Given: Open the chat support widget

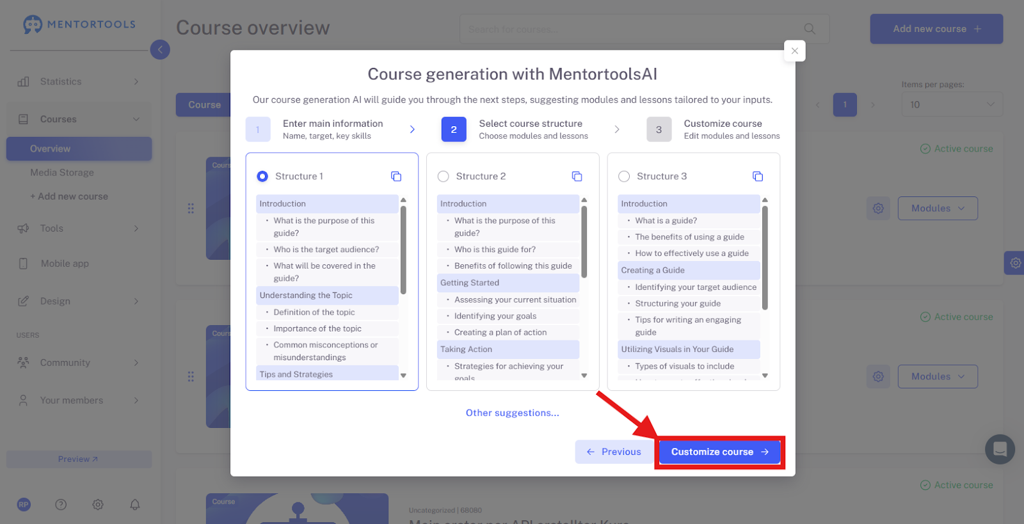Looking at the screenshot, I should 1000,449.
